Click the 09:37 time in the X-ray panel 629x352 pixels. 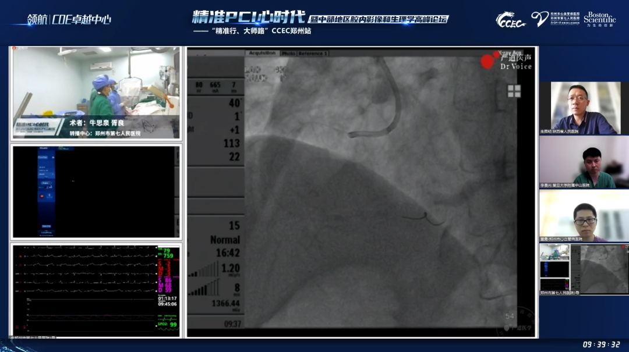point(232,324)
